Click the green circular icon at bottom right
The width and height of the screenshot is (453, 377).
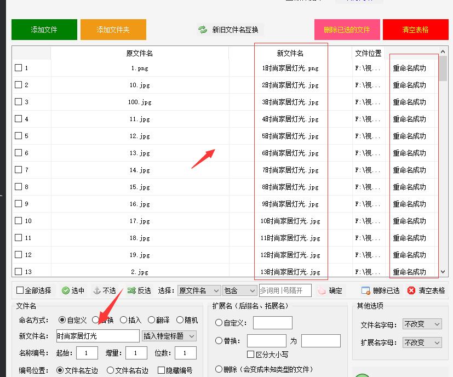point(362,375)
